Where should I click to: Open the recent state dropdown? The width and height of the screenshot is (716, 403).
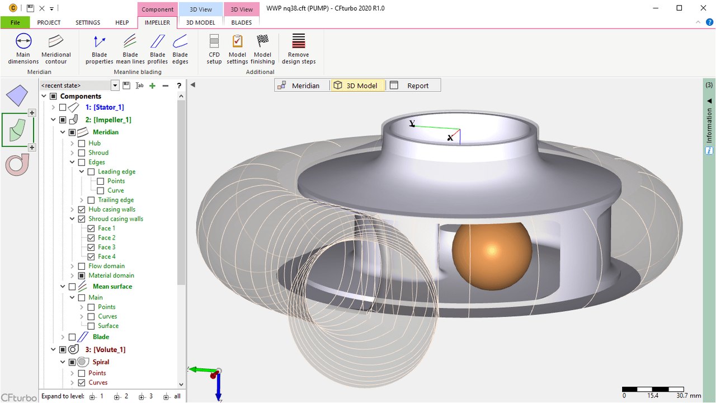115,86
